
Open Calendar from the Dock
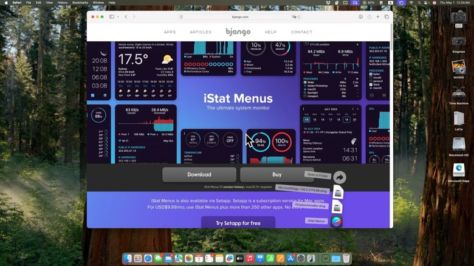pyautogui.click(x=199, y=259)
